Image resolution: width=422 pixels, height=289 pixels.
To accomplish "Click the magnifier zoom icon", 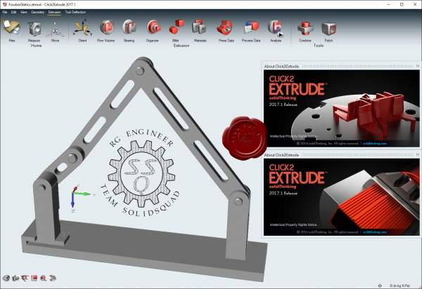I will (x=44, y=278).
